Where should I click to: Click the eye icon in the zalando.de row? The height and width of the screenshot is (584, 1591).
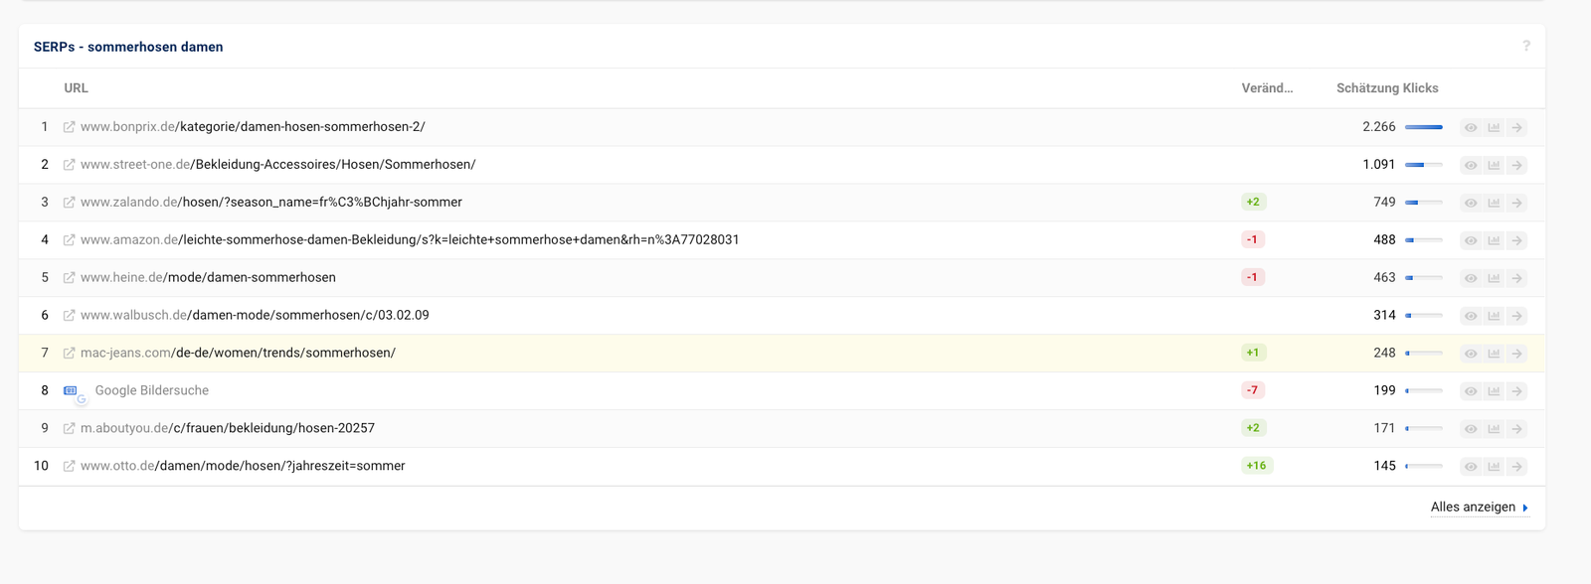point(1471,203)
